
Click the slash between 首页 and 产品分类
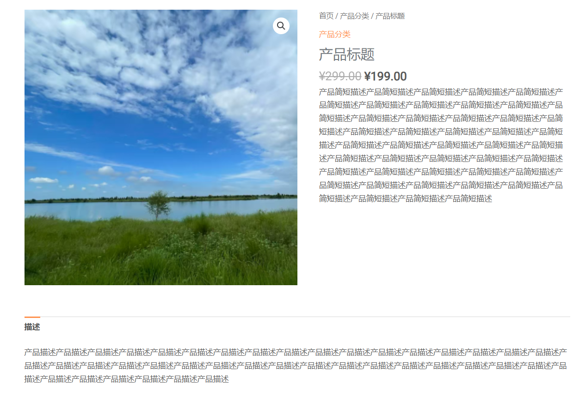[x=337, y=16]
